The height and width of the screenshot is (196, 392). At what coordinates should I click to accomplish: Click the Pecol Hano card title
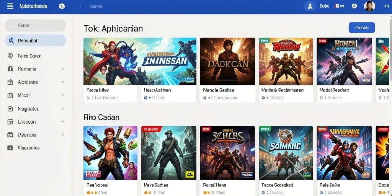(x=214, y=185)
